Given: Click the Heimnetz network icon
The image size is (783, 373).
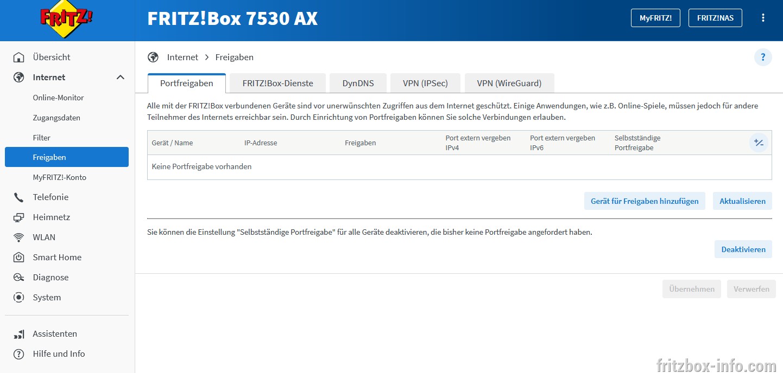Looking at the screenshot, I should click(19, 217).
